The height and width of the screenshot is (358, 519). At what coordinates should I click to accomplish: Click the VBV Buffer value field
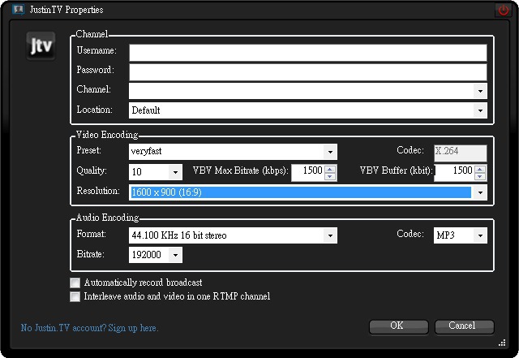pos(454,172)
